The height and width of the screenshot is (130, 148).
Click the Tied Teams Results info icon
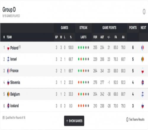point(127,119)
